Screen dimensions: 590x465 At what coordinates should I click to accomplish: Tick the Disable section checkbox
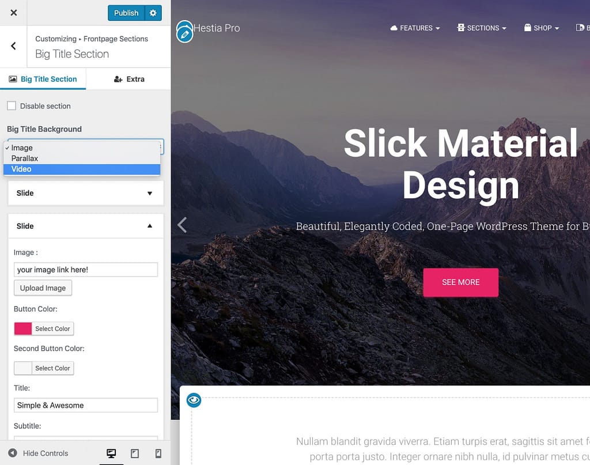(12, 106)
